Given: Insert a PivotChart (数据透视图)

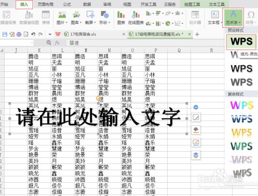Looking at the screenshot, I should [29, 17].
